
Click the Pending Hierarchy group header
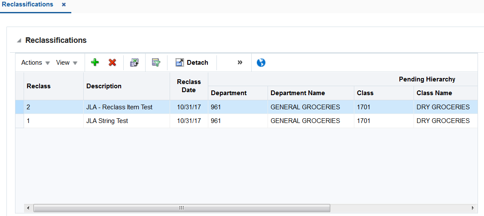pyautogui.click(x=427, y=79)
